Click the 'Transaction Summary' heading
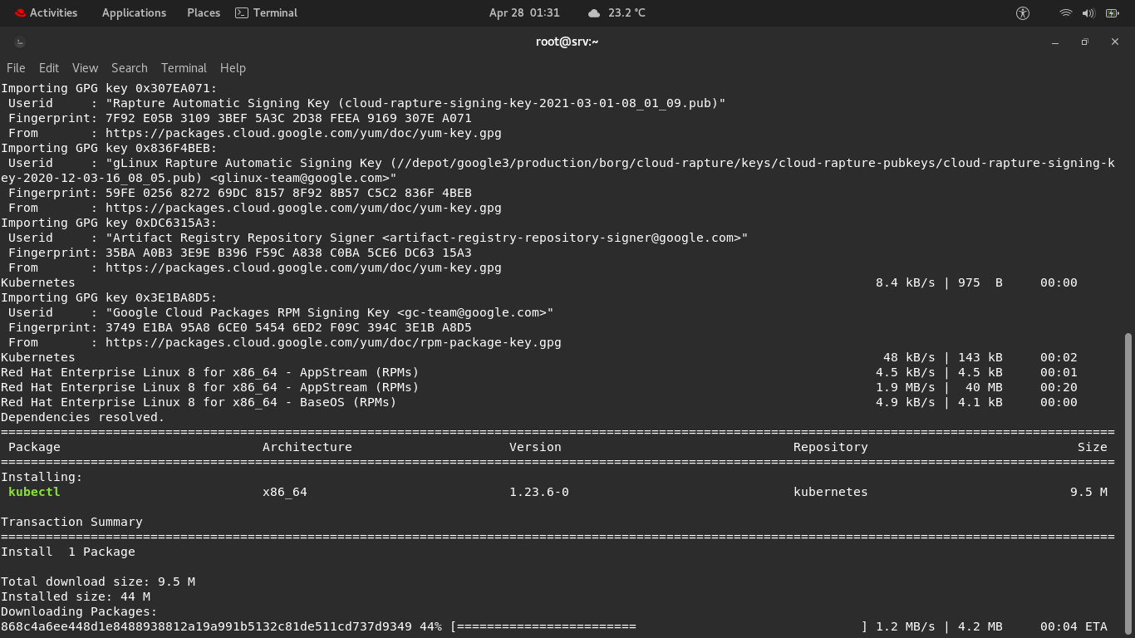Viewport: 1135px width, 638px height. point(71,522)
